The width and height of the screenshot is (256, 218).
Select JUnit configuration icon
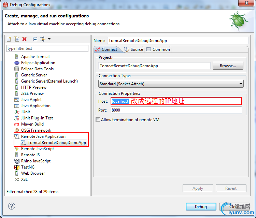click(17, 112)
